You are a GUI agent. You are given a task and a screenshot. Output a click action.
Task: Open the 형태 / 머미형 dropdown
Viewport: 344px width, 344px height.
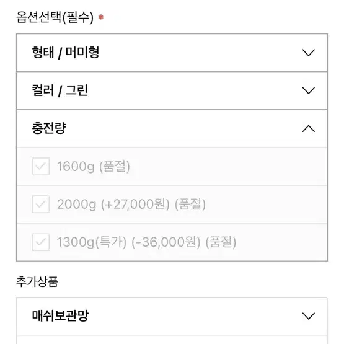tap(172, 53)
